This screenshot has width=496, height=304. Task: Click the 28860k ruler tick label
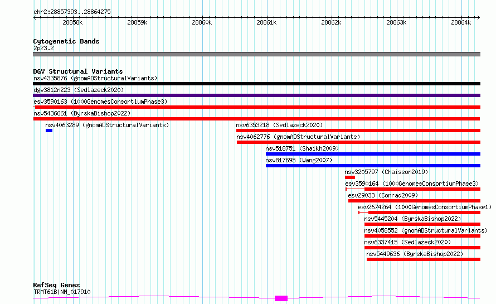point(202,22)
